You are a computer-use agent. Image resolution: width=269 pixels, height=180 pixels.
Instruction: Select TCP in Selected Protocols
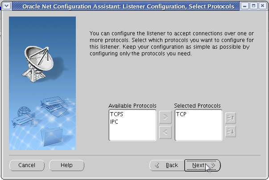(x=181, y=114)
